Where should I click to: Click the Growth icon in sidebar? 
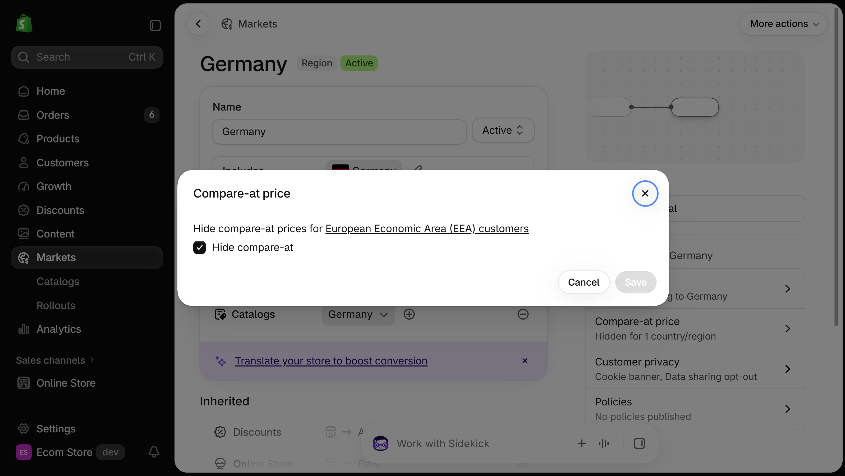tap(24, 186)
